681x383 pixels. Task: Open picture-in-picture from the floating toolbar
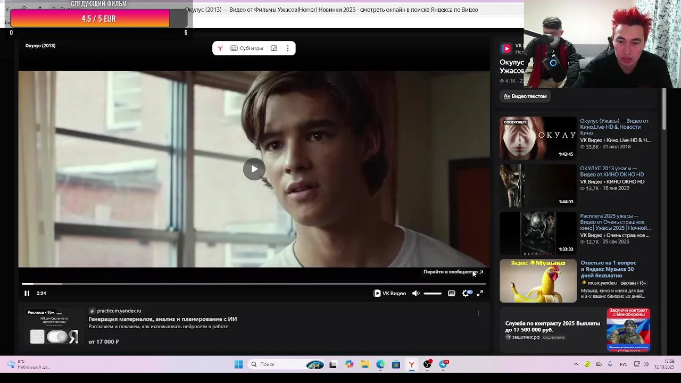[274, 48]
